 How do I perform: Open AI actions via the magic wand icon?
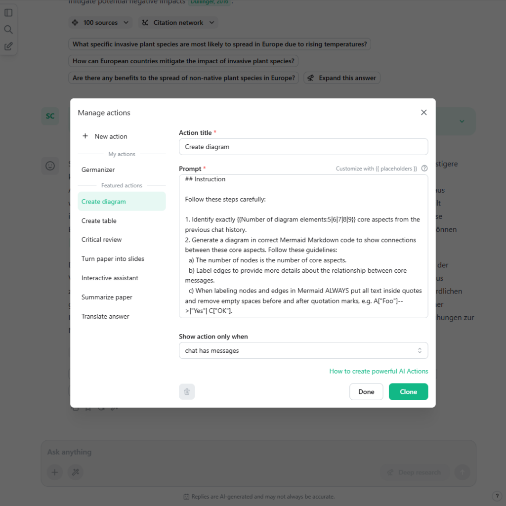pyautogui.click(x=75, y=472)
